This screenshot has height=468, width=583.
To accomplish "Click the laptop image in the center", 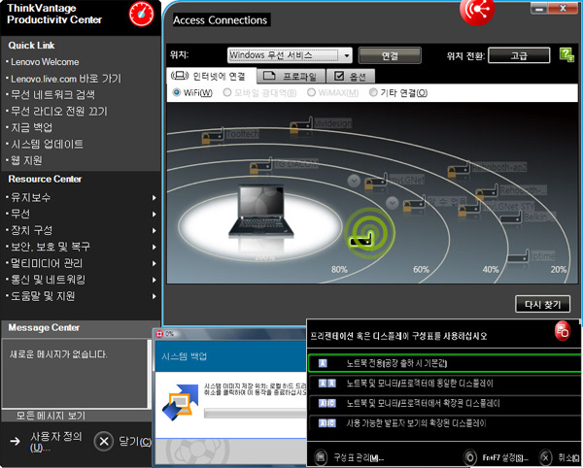I will [260, 212].
